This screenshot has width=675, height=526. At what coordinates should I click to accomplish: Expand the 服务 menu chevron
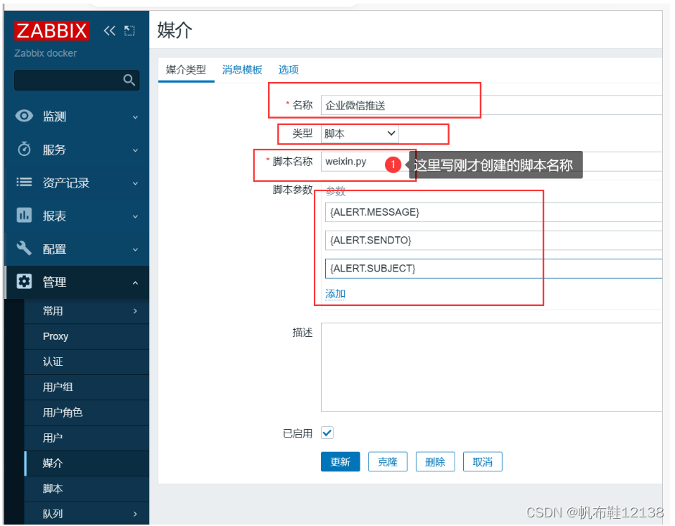click(135, 150)
